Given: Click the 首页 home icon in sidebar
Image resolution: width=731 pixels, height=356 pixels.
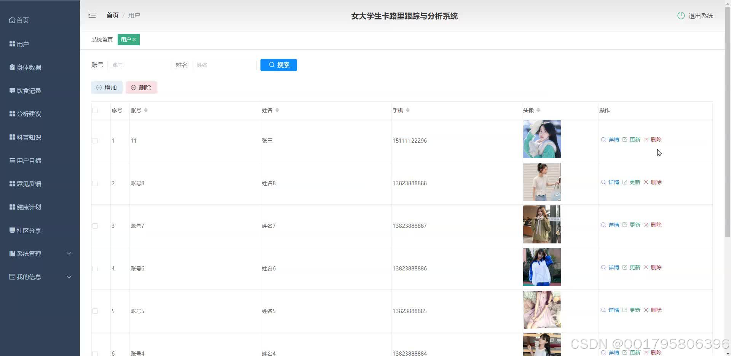Looking at the screenshot, I should pos(12,20).
